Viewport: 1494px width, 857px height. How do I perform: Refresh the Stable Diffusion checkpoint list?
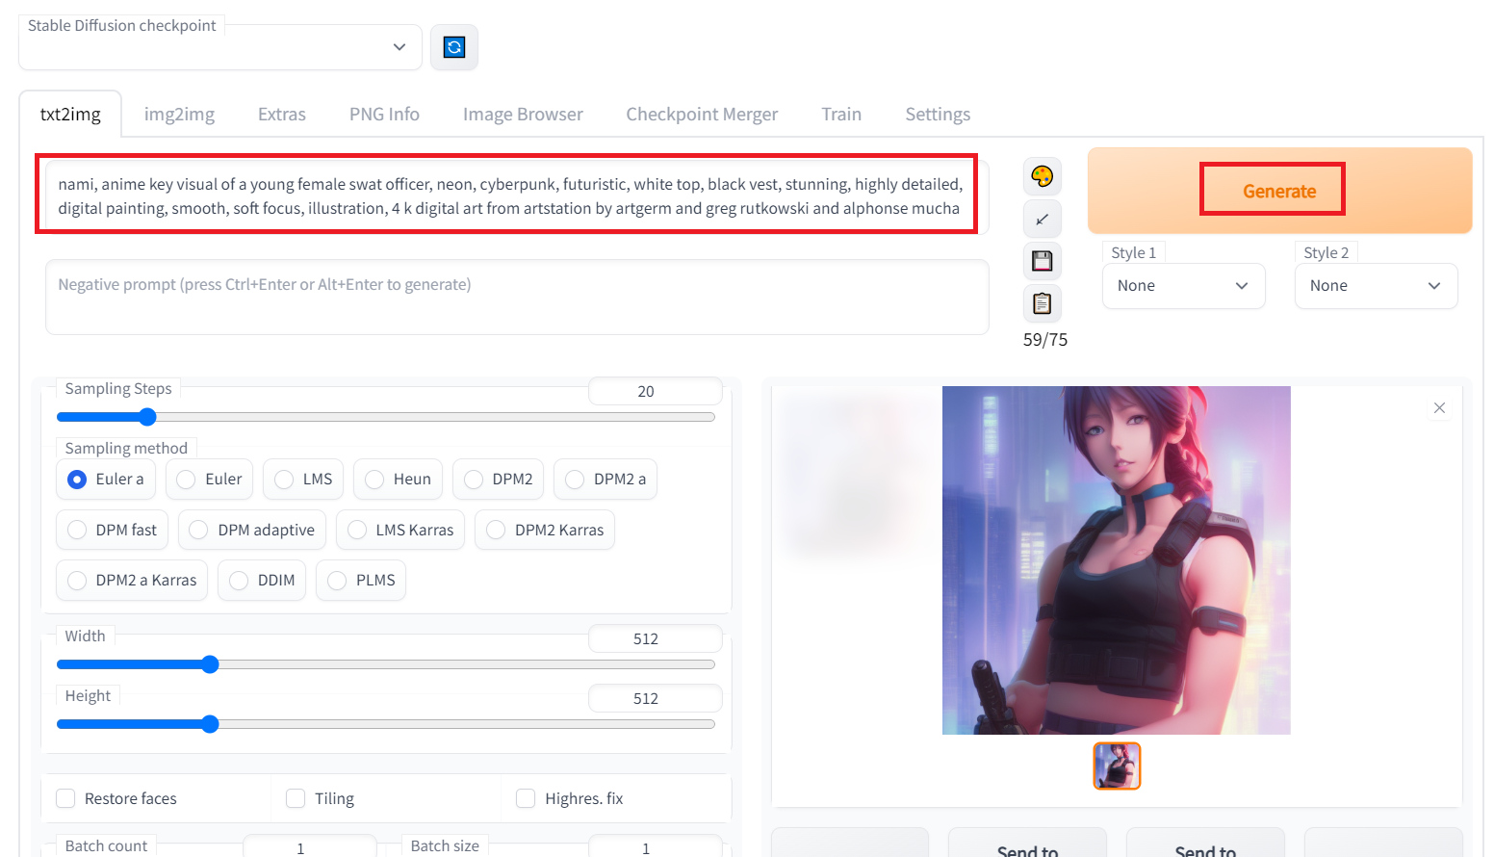[454, 47]
